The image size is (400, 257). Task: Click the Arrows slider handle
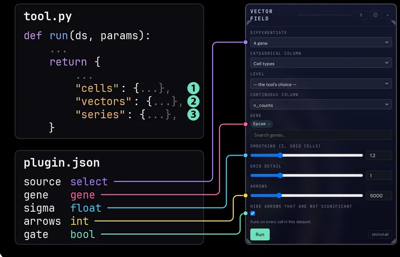(279, 196)
